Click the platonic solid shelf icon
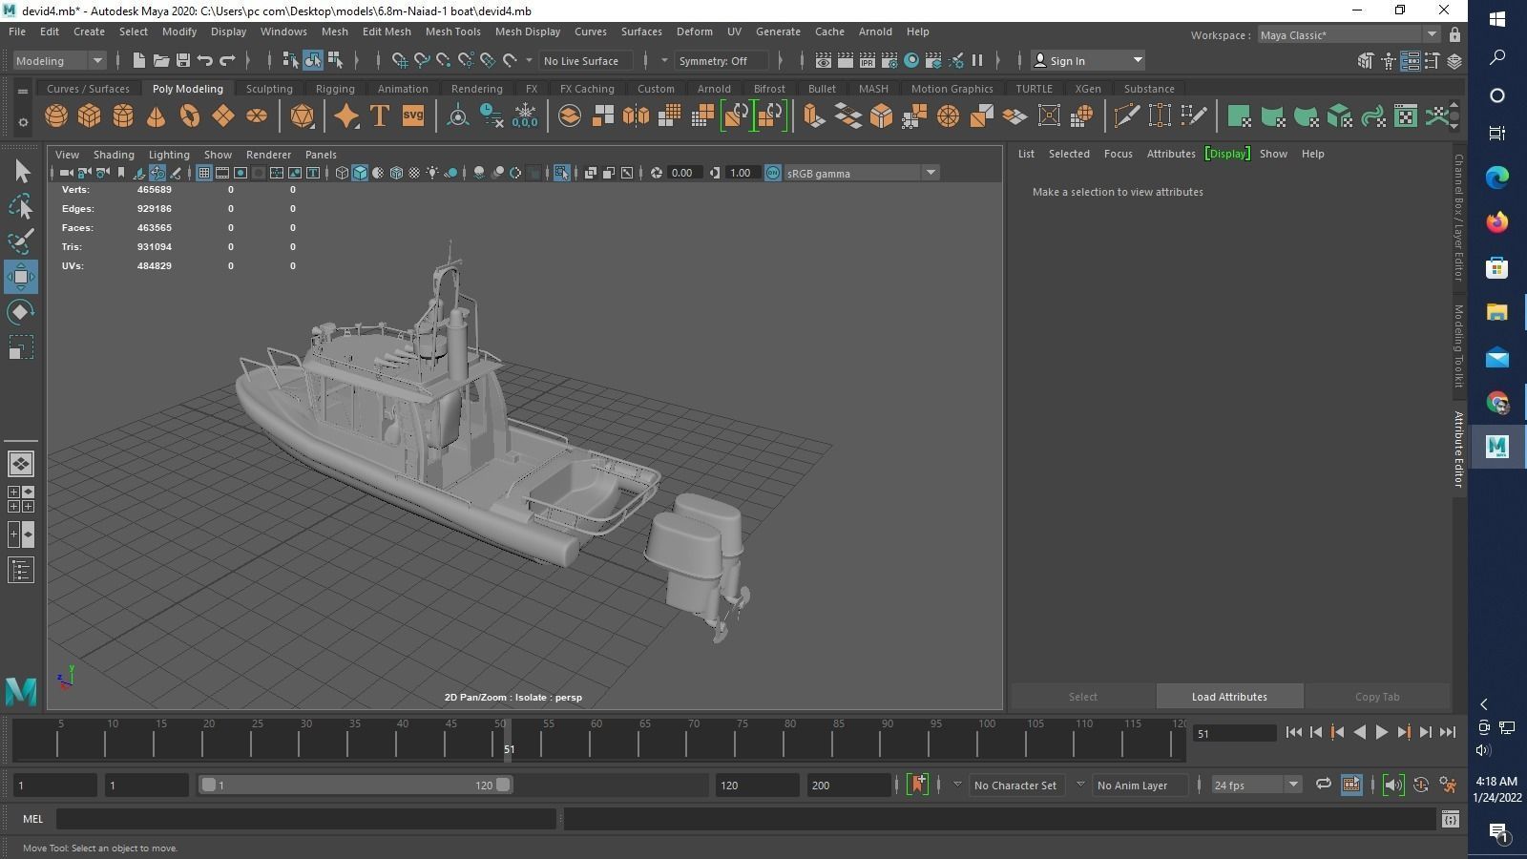Image resolution: width=1527 pixels, height=859 pixels. pyautogui.click(x=302, y=116)
